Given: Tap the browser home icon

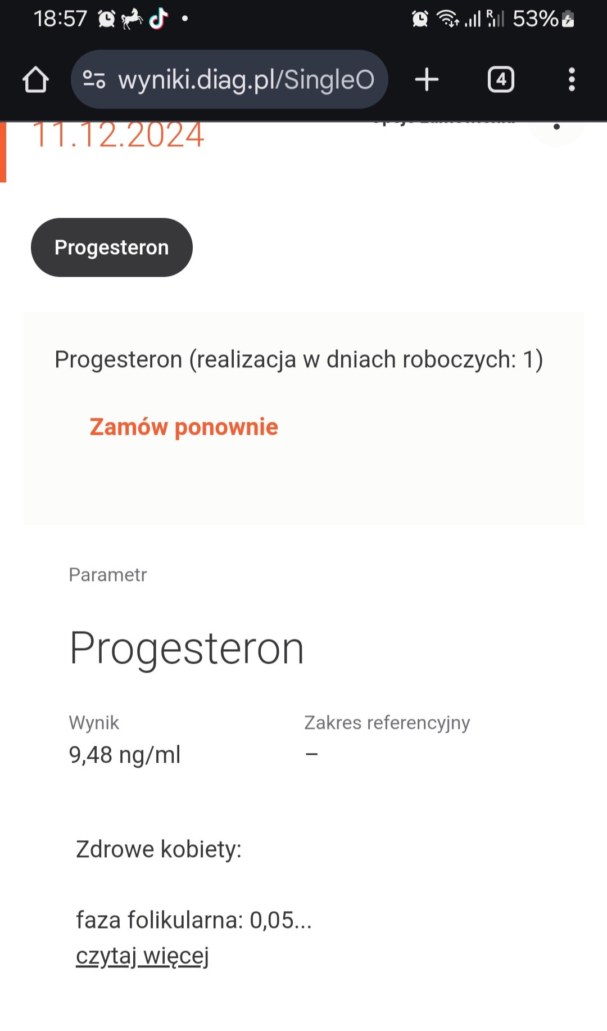Looking at the screenshot, I should click(35, 79).
